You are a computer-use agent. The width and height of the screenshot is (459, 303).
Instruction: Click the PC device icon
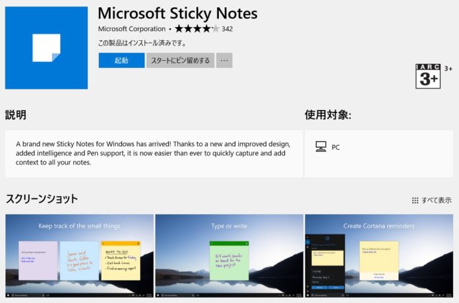click(321, 146)
